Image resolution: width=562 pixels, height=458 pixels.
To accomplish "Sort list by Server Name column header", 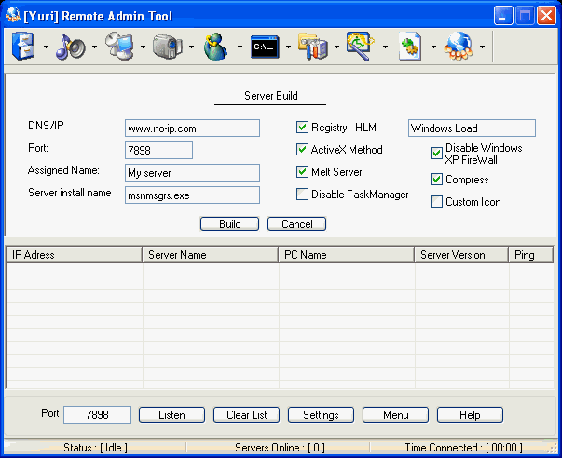I will coord(210,255).
